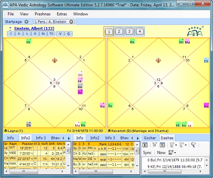Viewport: 213px width, 178px height.
Task: Click the lagna diamond marker in Navamsh chart
Action: 158,60
